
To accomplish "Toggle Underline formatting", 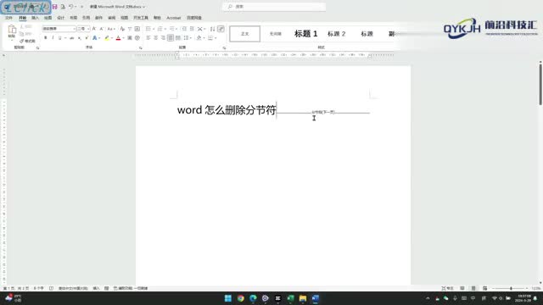I will click(59, 37).
